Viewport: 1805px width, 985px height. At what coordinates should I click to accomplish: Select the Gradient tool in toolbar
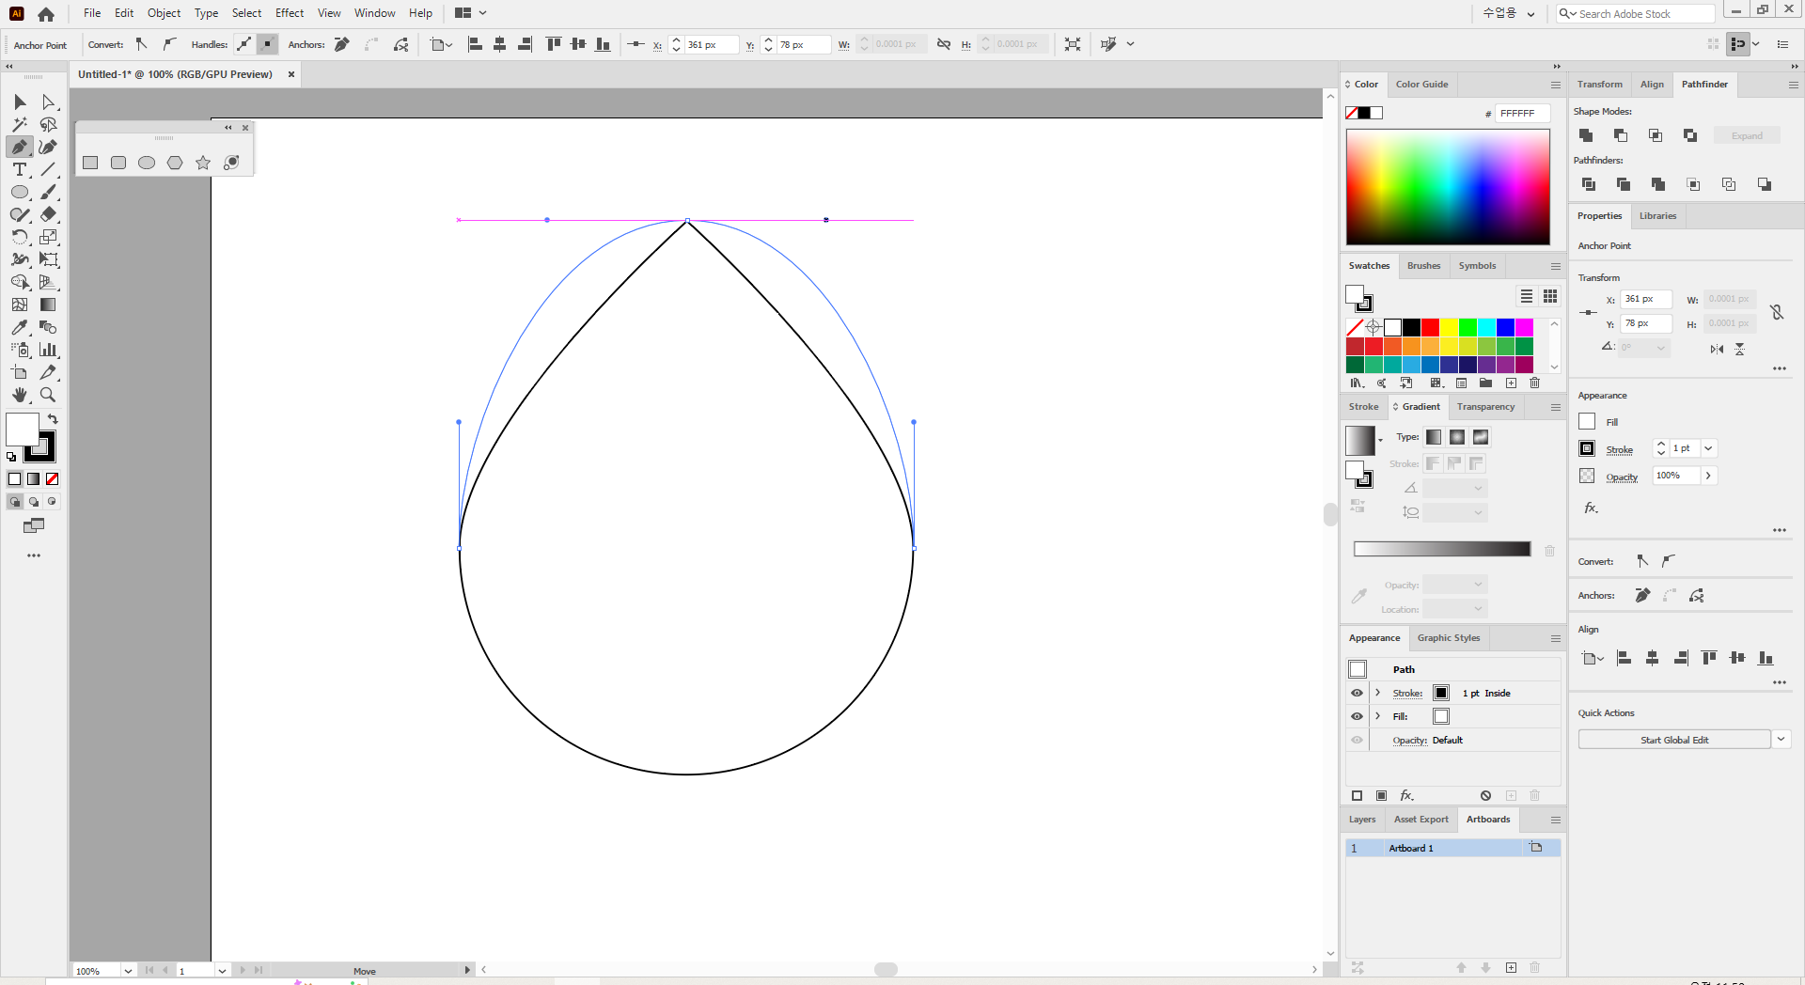click(x=48, y=305)
